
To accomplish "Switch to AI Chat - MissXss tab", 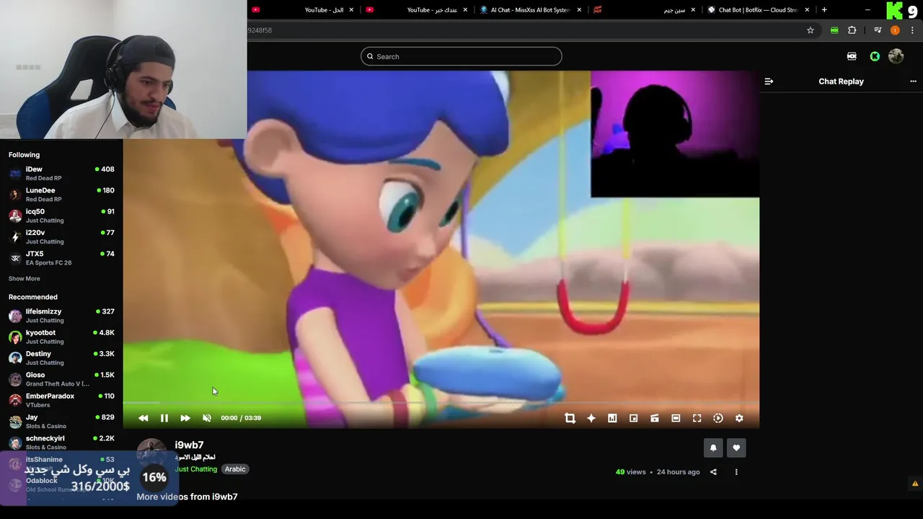I will click(531, 10).
